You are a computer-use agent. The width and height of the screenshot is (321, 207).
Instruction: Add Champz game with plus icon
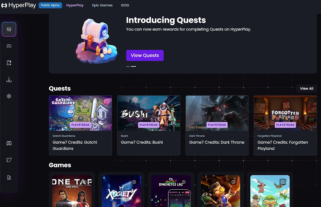[x=283, y=182]
